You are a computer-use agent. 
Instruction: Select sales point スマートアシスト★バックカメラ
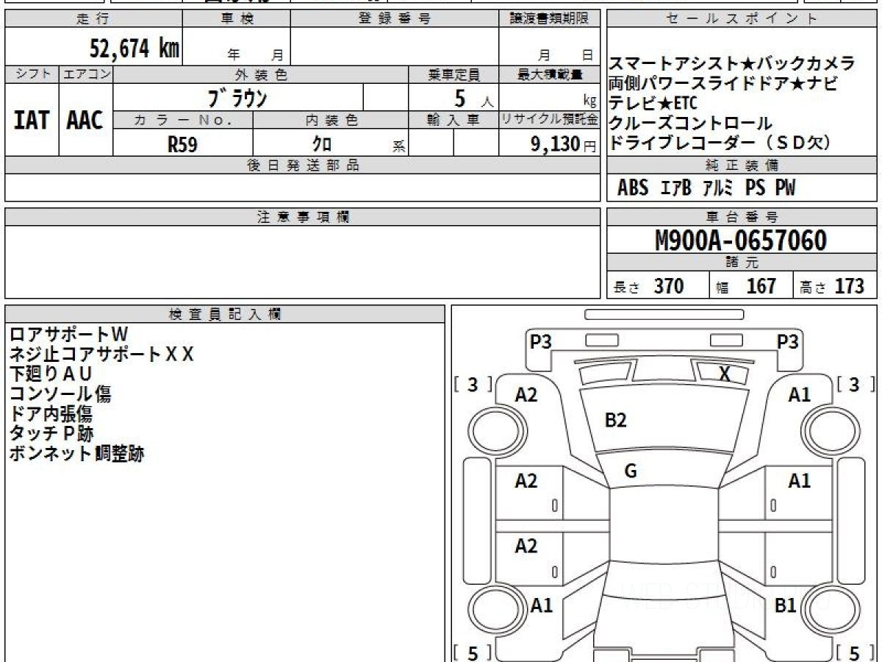pos(733,63)
